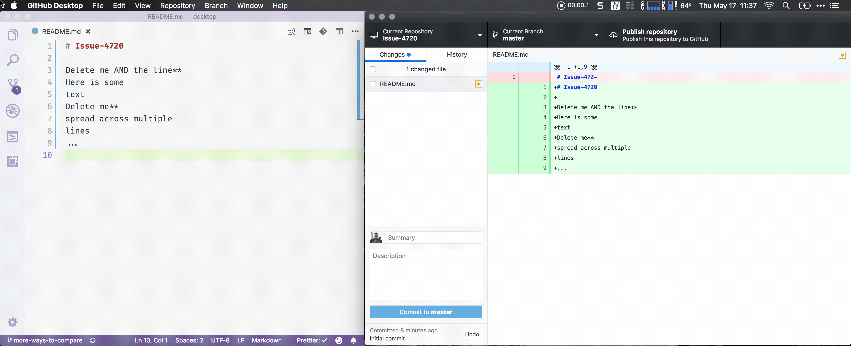This screenshot has width=851, height=346.
Task: Click the Publish repository button
Action: pos(662,35)
